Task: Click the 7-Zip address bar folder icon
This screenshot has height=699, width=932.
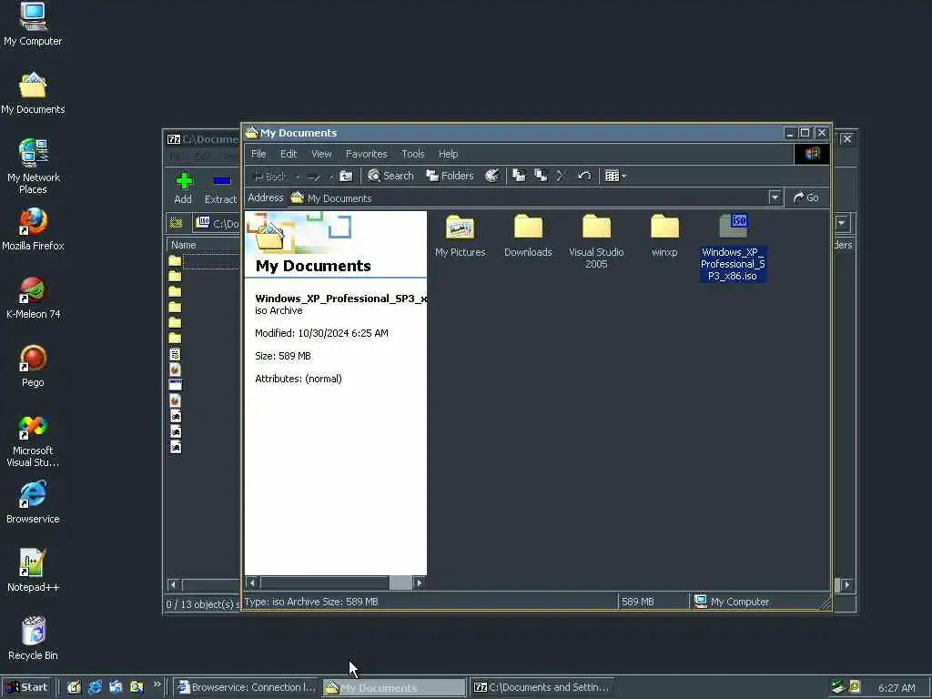Action: click(x=176, y=224)
